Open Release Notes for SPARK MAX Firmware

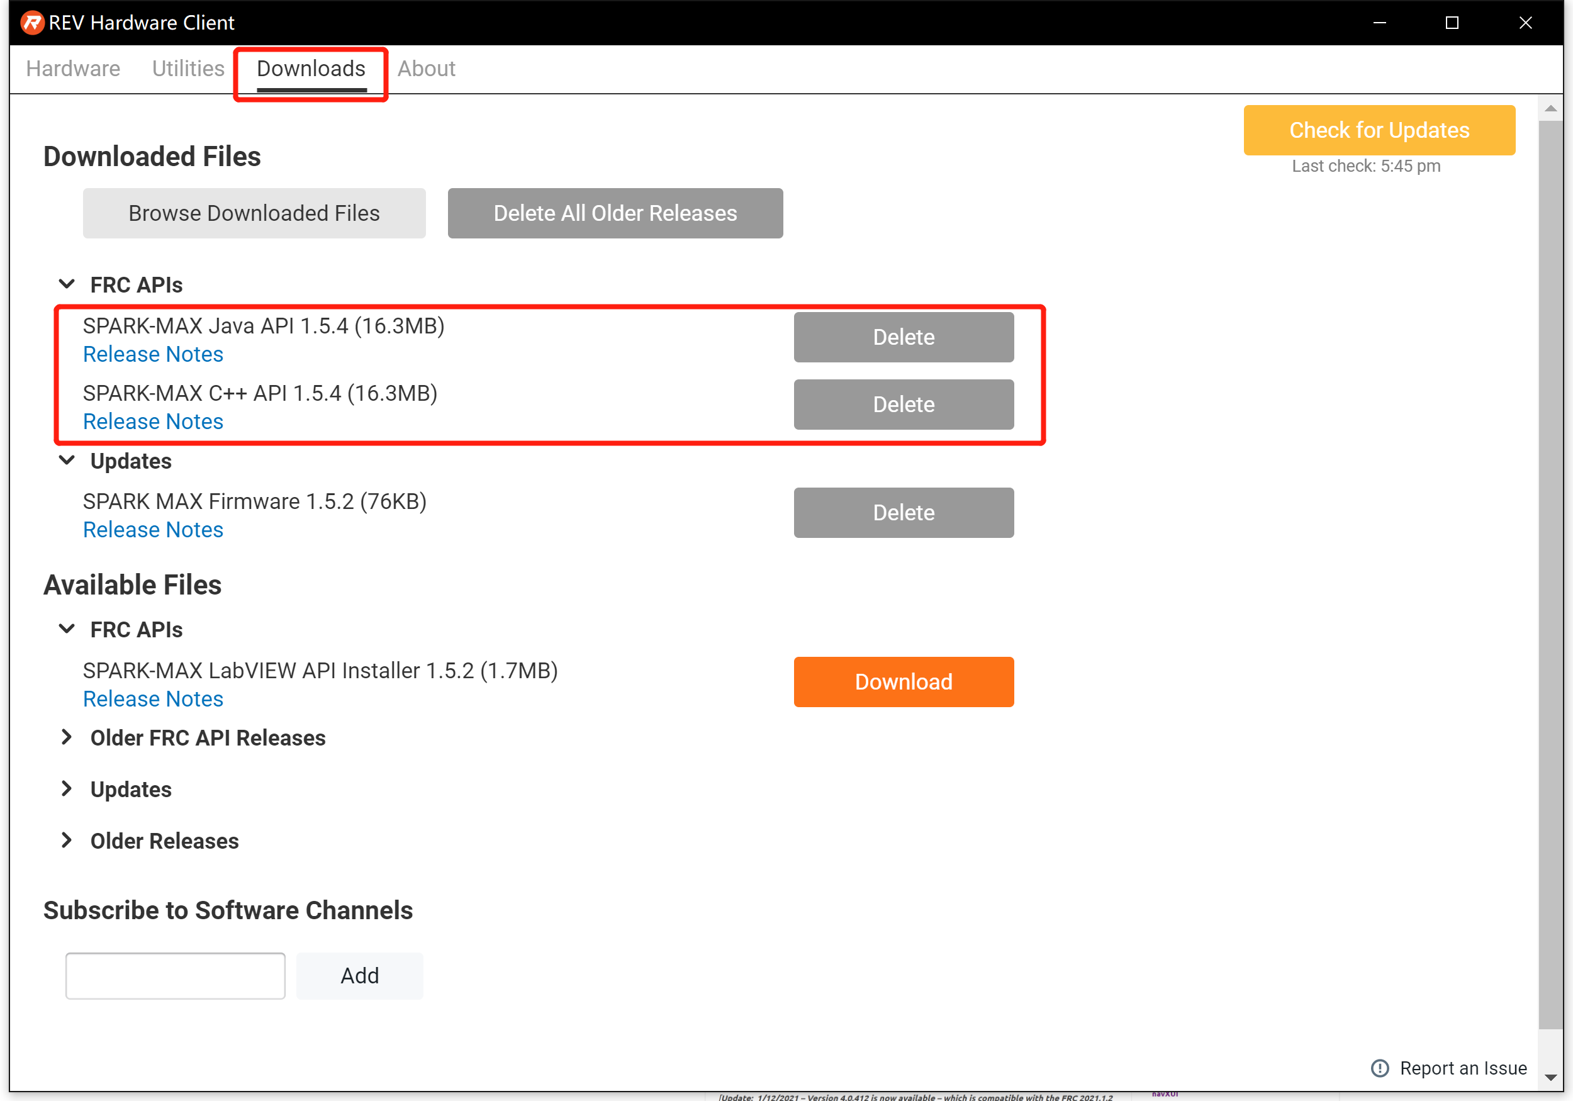pos(153,530)
